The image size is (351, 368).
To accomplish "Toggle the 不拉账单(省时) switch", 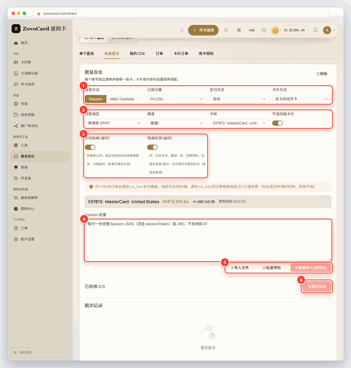I will click(x=90, y=147).
